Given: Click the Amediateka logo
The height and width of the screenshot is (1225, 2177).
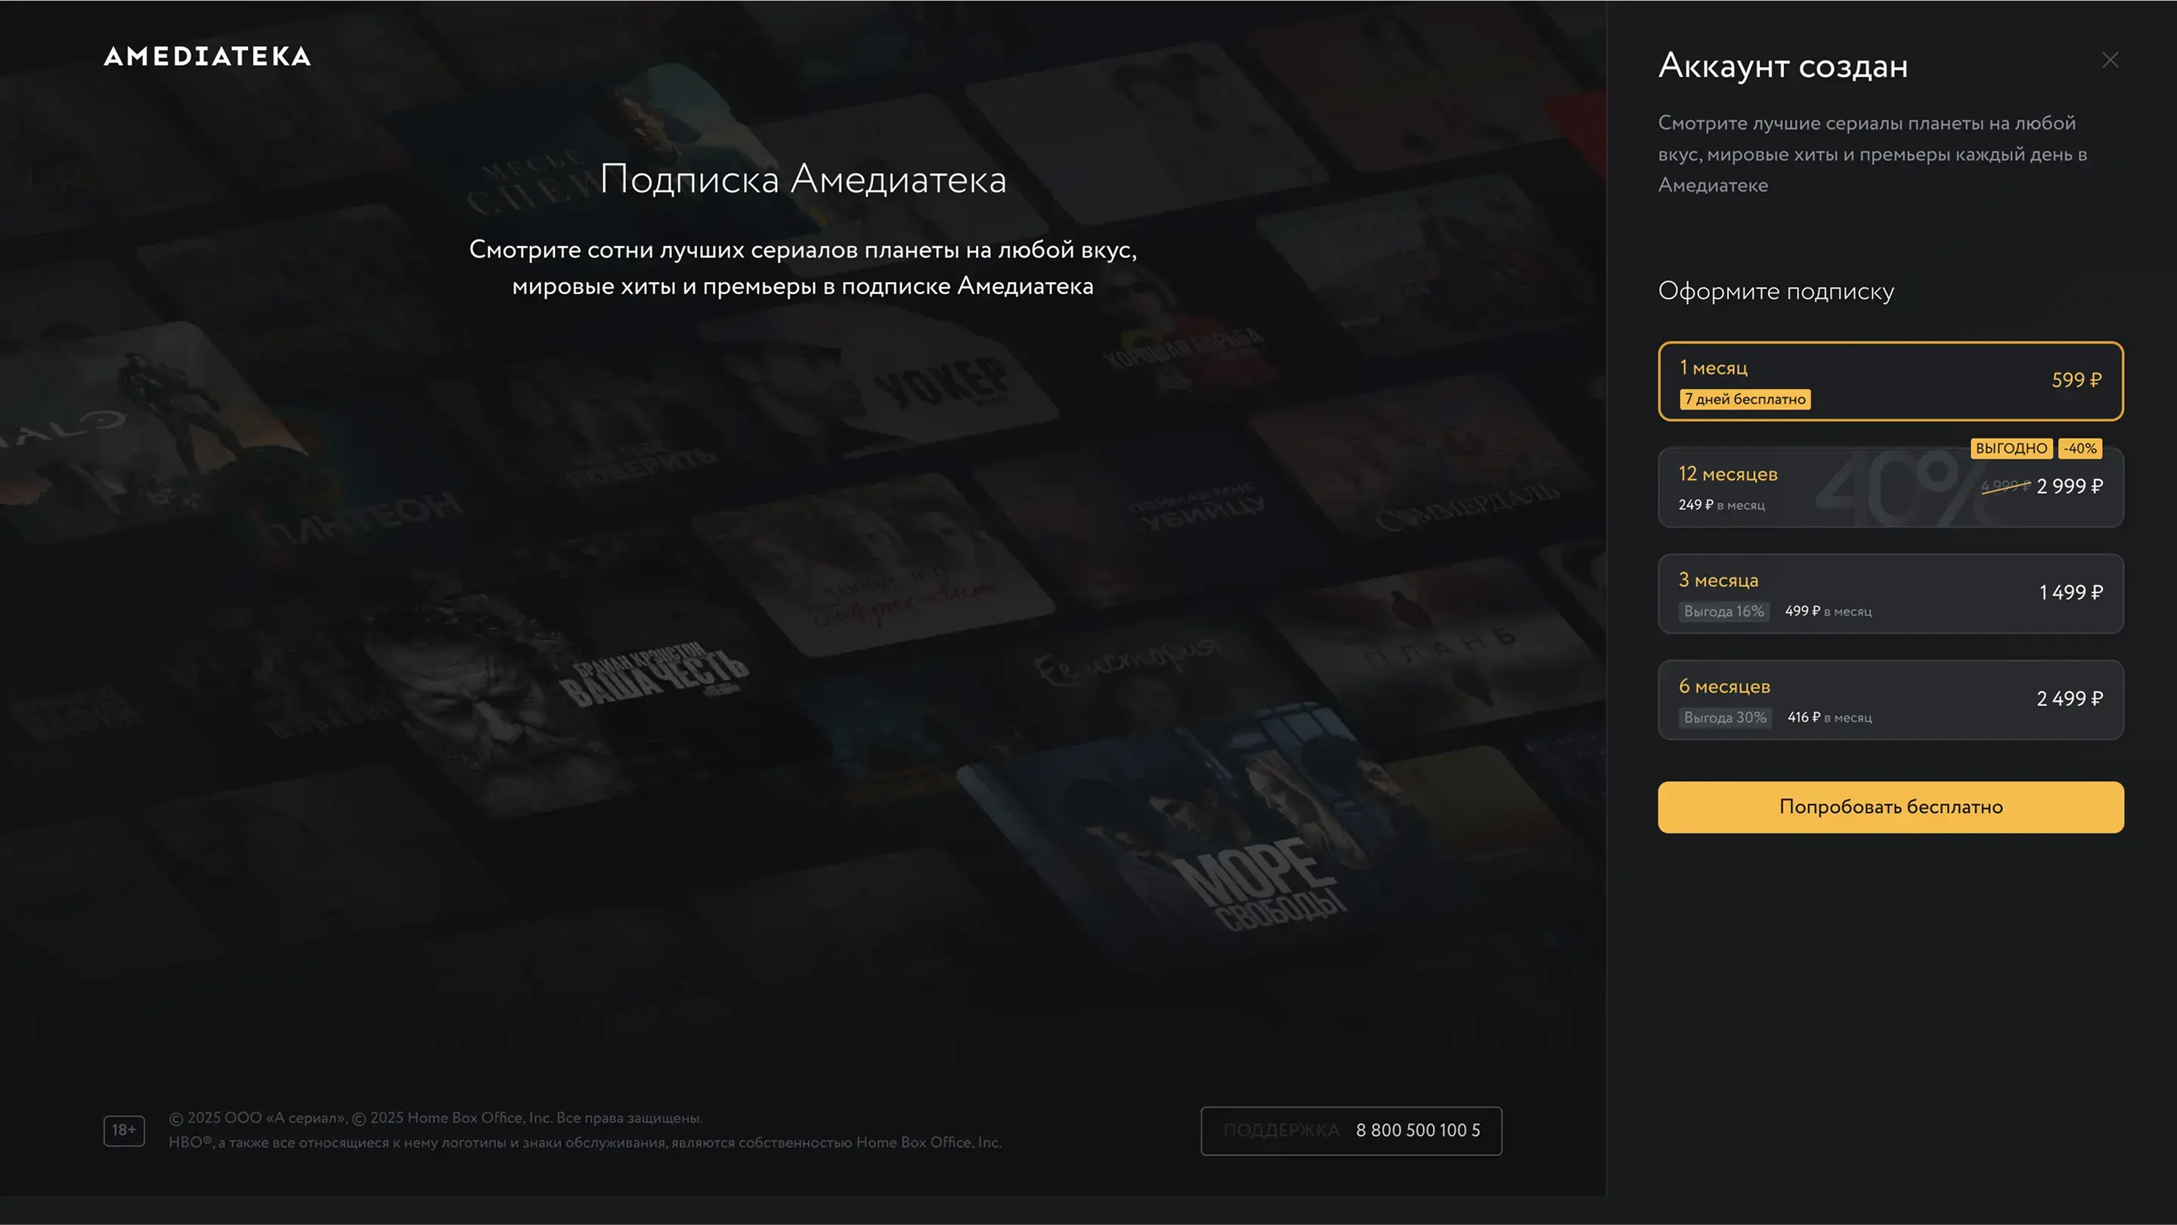Looking at the screenshot, I should [207, 57].
